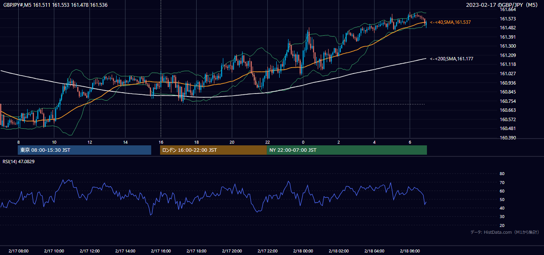Viewport: 544px width, 255px height.
Task: Click price scale value 160.936
Action: click(x=508, y=83)
